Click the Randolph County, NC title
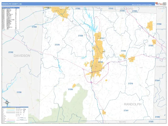 12,4
